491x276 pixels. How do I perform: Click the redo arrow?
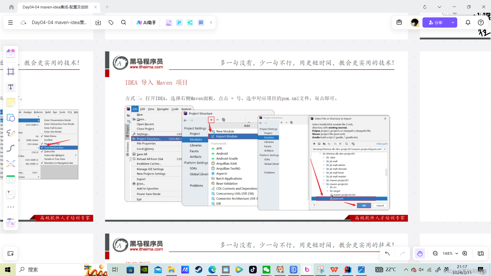click(x=403, y=254)
